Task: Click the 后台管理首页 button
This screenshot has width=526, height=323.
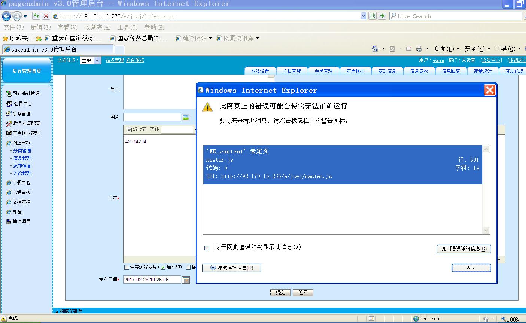Action: [x=27, y=71]
